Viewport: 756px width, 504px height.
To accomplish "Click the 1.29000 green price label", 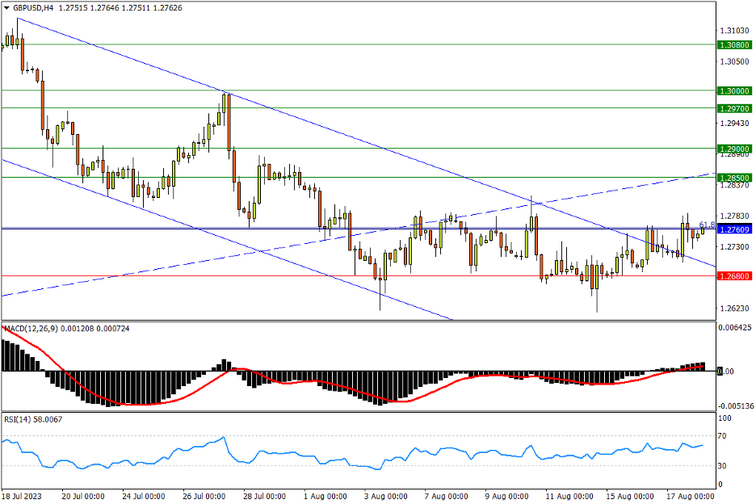I will [734, 149].
